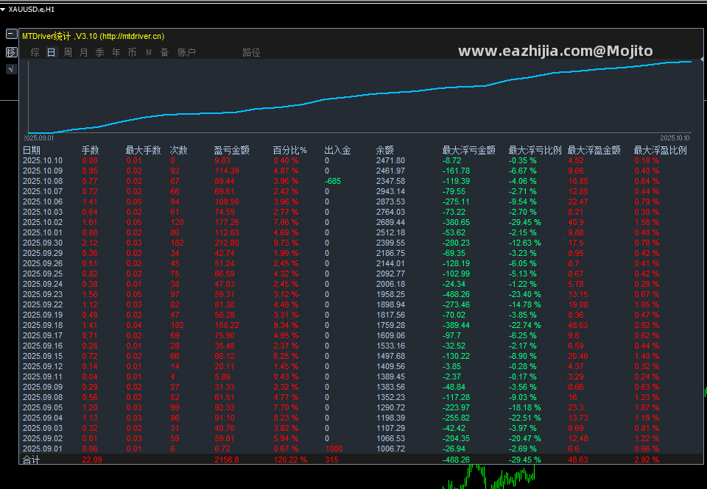Click the 合计 totals row label

pyautogui.click(x=31, y=460)
